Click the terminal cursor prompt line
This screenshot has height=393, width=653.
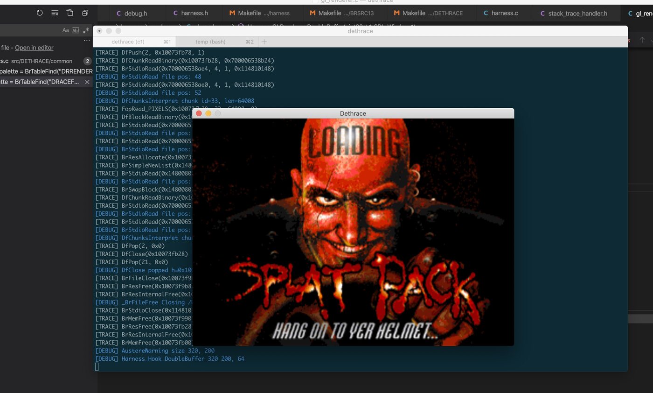[x=97, y=367]
